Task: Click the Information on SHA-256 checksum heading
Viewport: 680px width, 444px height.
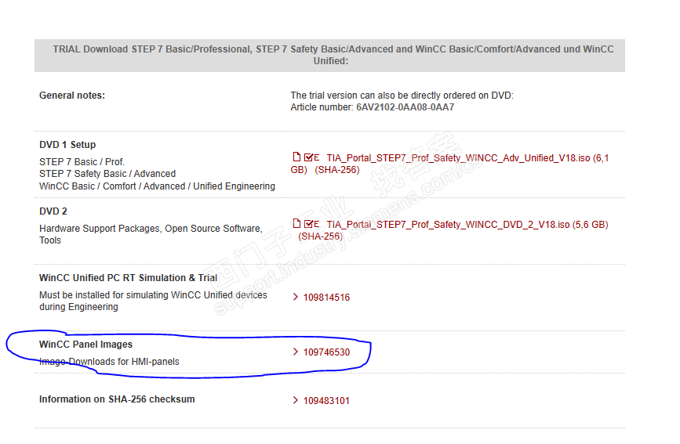Action: (x=117, y=399)
